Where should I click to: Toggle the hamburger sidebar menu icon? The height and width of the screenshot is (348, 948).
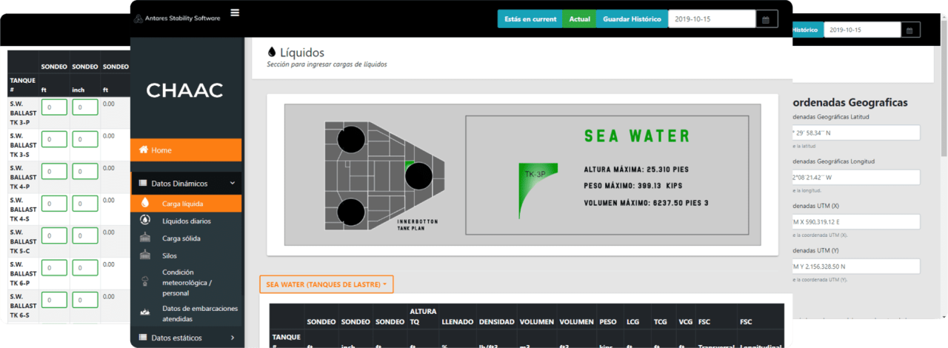tap(235, 13)
